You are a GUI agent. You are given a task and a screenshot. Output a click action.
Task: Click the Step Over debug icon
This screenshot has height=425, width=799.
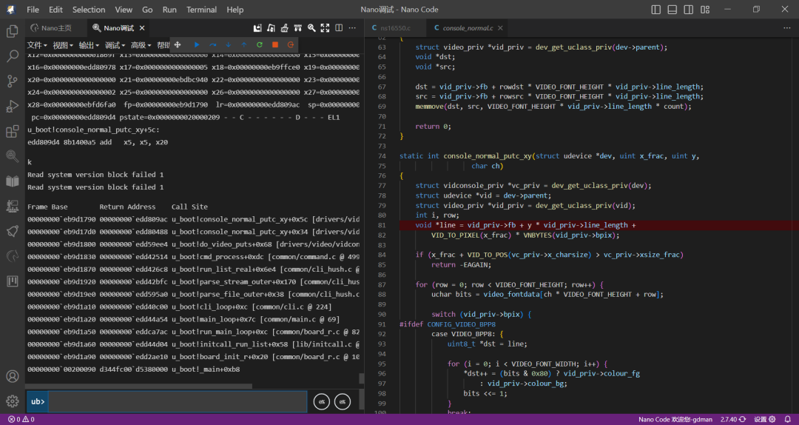point(212,45)
